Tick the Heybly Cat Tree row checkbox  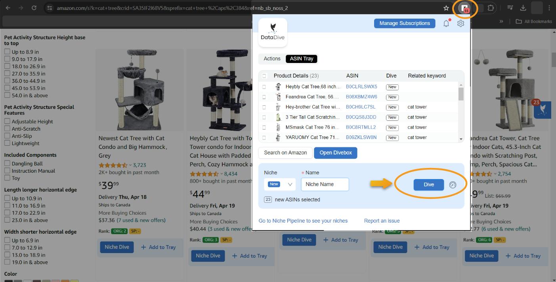(x=264, y=87)
